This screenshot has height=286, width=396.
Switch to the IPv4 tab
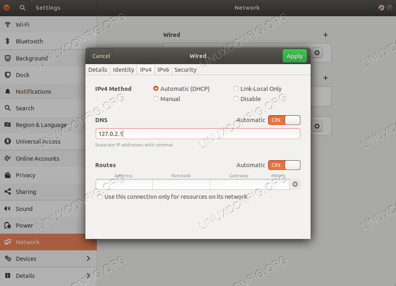[x=146, y=70]
